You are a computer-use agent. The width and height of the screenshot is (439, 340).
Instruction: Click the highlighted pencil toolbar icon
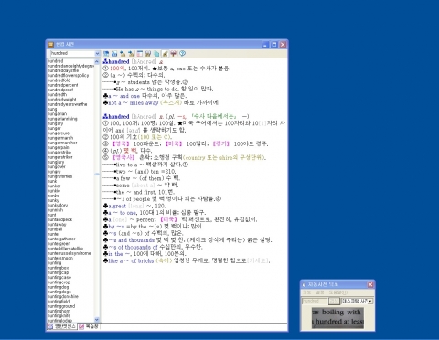(165, 54)
